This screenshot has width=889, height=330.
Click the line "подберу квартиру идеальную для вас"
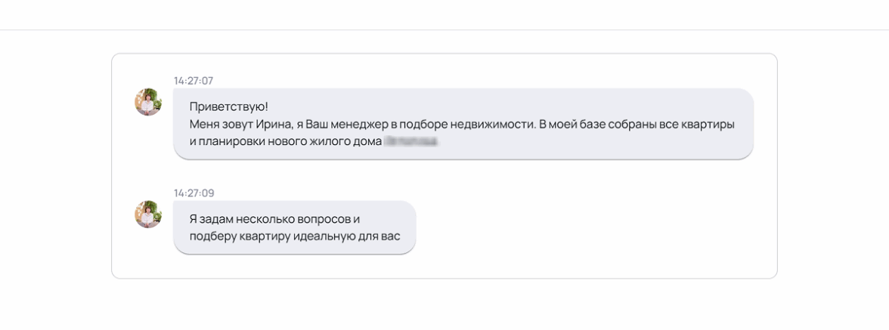(x=294, y=236)
